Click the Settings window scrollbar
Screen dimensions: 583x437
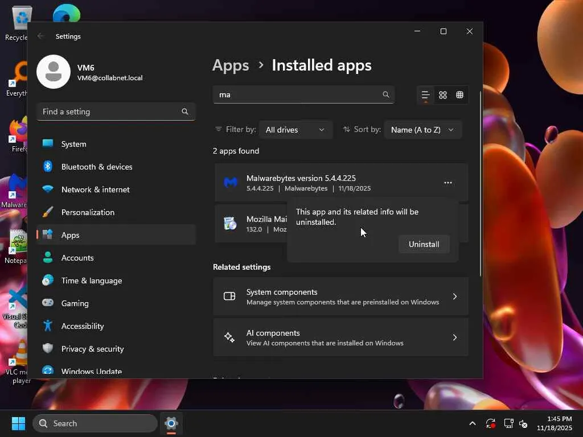481,184
